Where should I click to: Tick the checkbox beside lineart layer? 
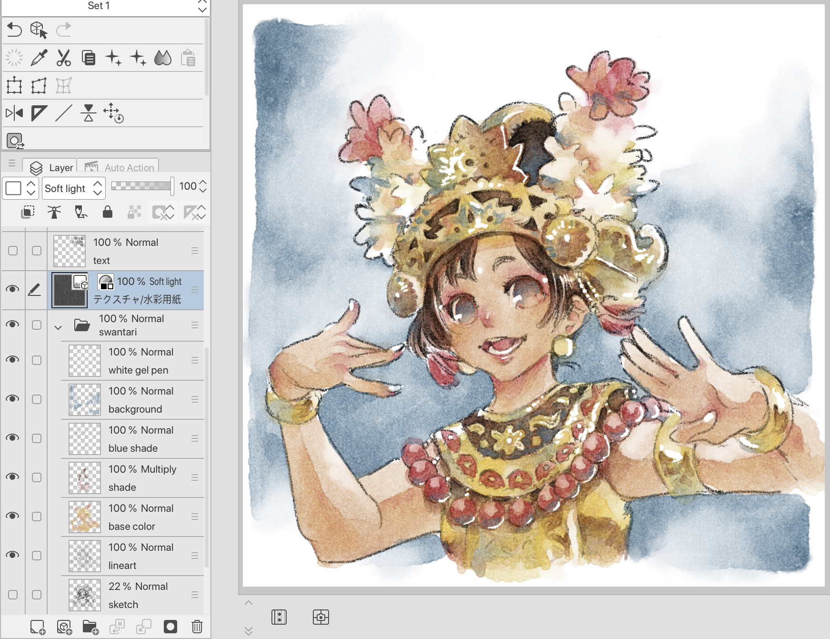37,556
